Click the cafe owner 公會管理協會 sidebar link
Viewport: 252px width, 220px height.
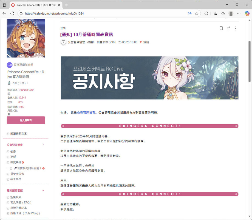coord(26,90)
